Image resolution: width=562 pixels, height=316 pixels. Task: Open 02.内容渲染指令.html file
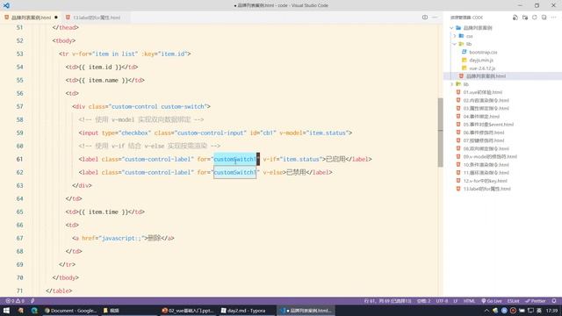pos(486,100)
